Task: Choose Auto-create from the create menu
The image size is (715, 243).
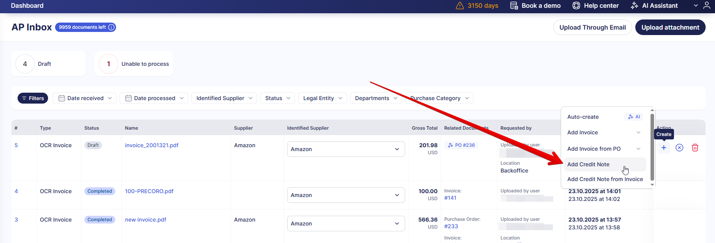Action: click(x=583, y=117)
